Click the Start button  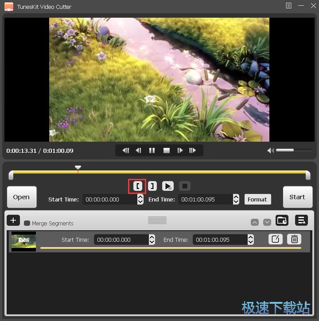pyautogui.click(x=297, y=197)
